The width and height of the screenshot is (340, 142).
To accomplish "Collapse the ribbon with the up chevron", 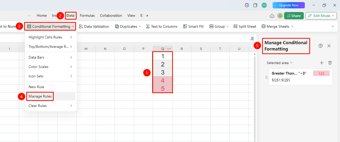I will 332,26.
